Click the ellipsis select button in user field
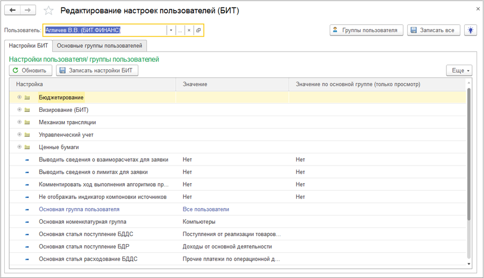 (180, 31)
